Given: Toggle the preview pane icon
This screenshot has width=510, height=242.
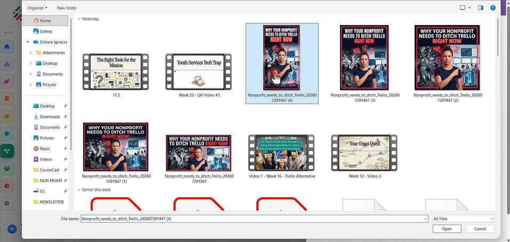Looking at the screenshot, I should click(x=481, y=8).
